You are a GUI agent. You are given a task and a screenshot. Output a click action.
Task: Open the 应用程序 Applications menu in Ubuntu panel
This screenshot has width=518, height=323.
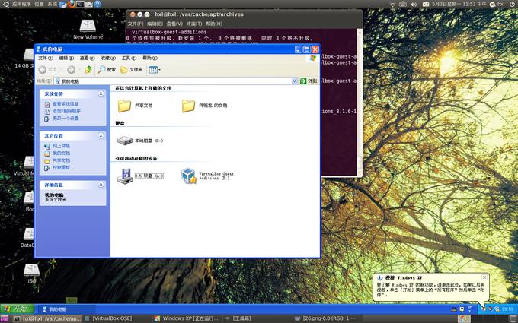pyautogui.click(x=21, y=4)
